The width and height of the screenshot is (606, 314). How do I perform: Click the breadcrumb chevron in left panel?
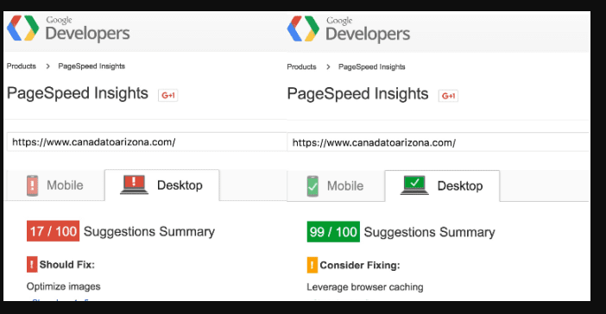tap(47, 66)
